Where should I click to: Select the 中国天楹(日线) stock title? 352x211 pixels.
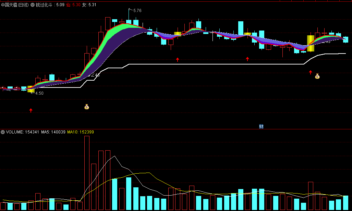tap(15, 5)
